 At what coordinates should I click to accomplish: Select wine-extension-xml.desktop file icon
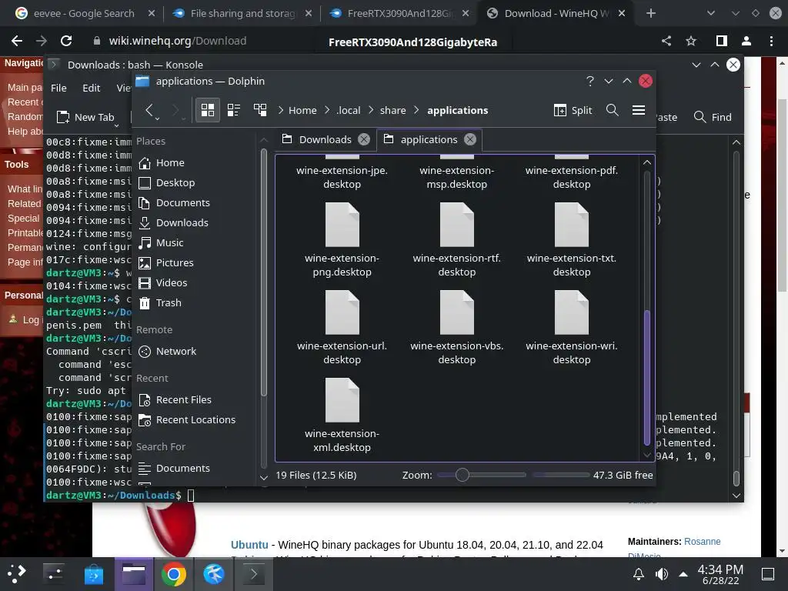[x=342, y=400]
